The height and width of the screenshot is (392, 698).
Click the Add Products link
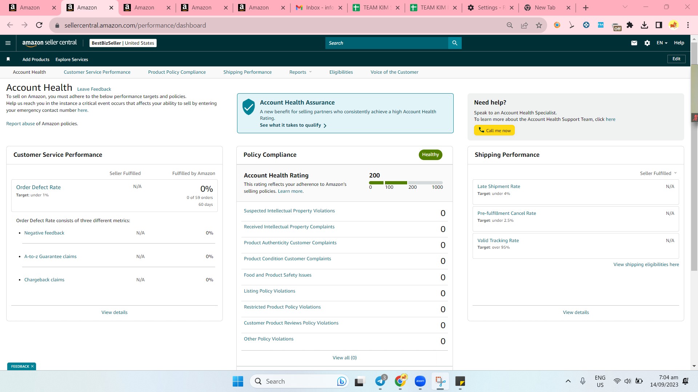click(36, 59)
